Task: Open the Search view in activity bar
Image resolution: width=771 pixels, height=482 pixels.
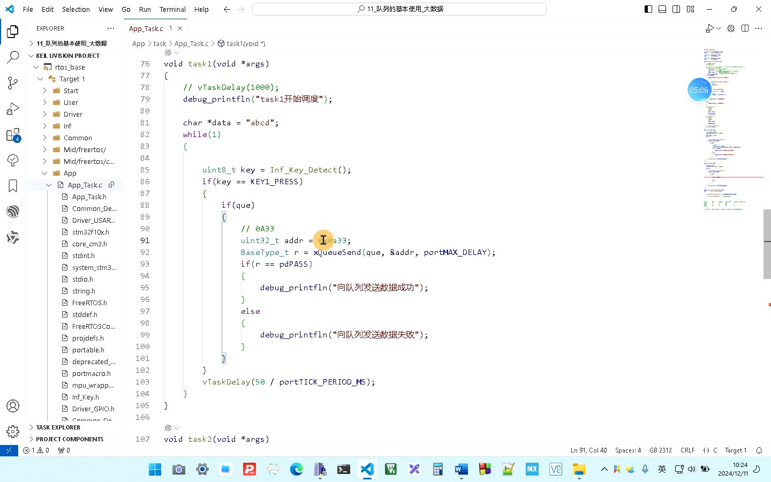Action: pos(13,57)
